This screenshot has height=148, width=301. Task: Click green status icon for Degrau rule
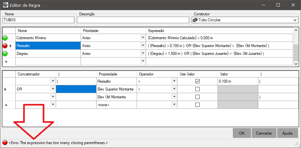coord(5,54)
